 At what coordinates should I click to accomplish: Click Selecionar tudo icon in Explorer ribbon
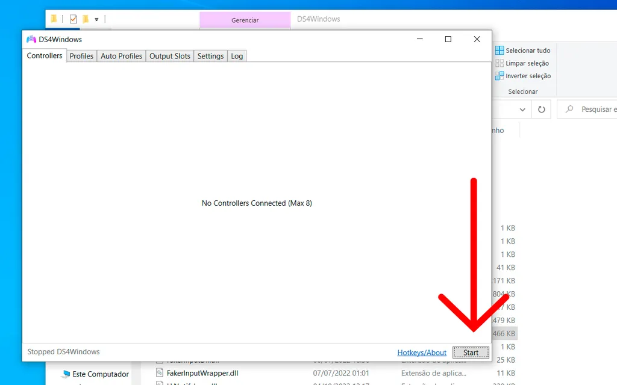pyautogui.click(x=500, y=51)
